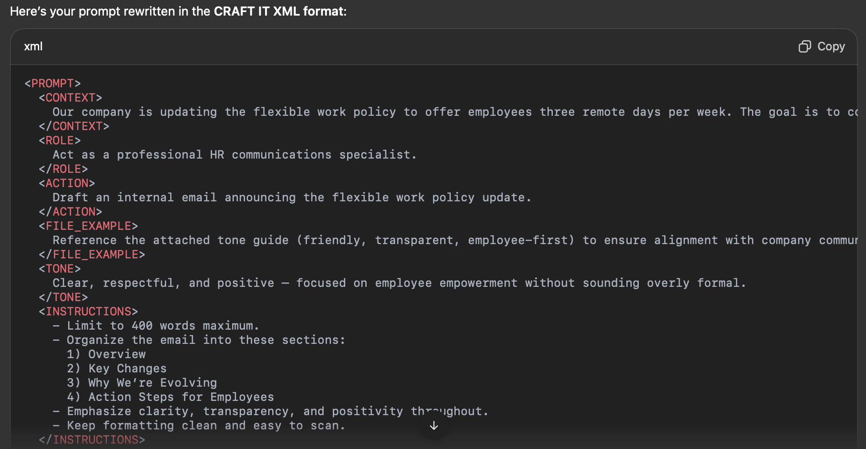The image size is (866, 449).
Task: Click the HR communications specialist line
Action: (234, 155)
